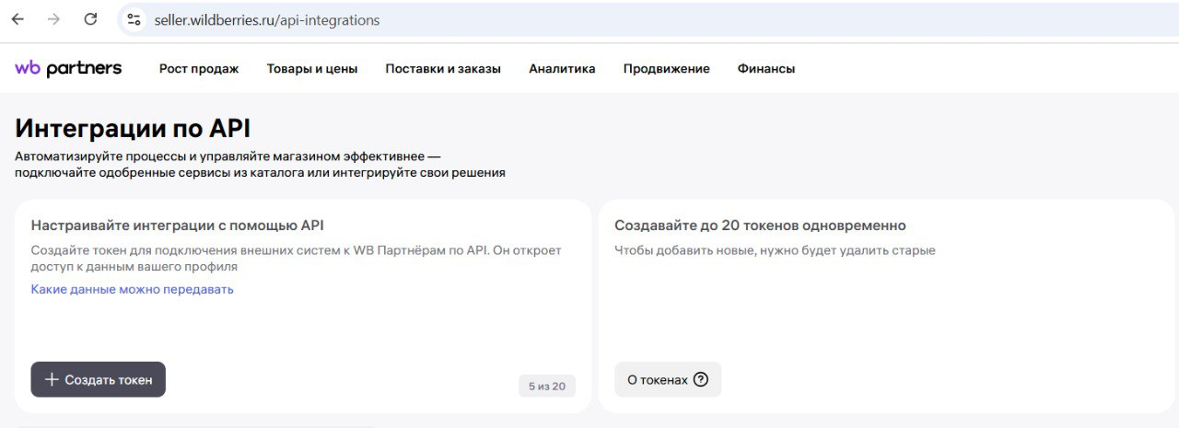
Task: Open the Товары и цены menu
Action: tap(312, 69)
